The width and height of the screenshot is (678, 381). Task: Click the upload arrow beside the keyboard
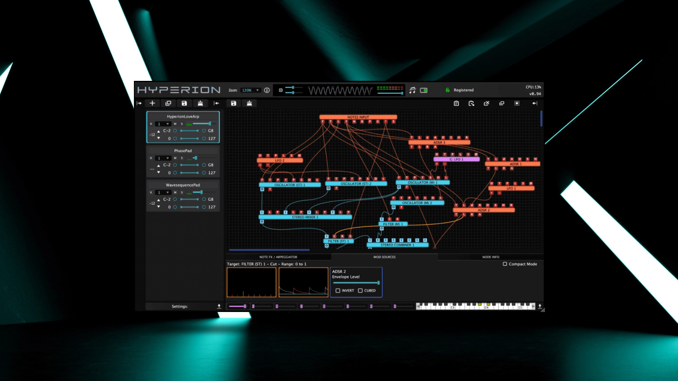(539, 306)
